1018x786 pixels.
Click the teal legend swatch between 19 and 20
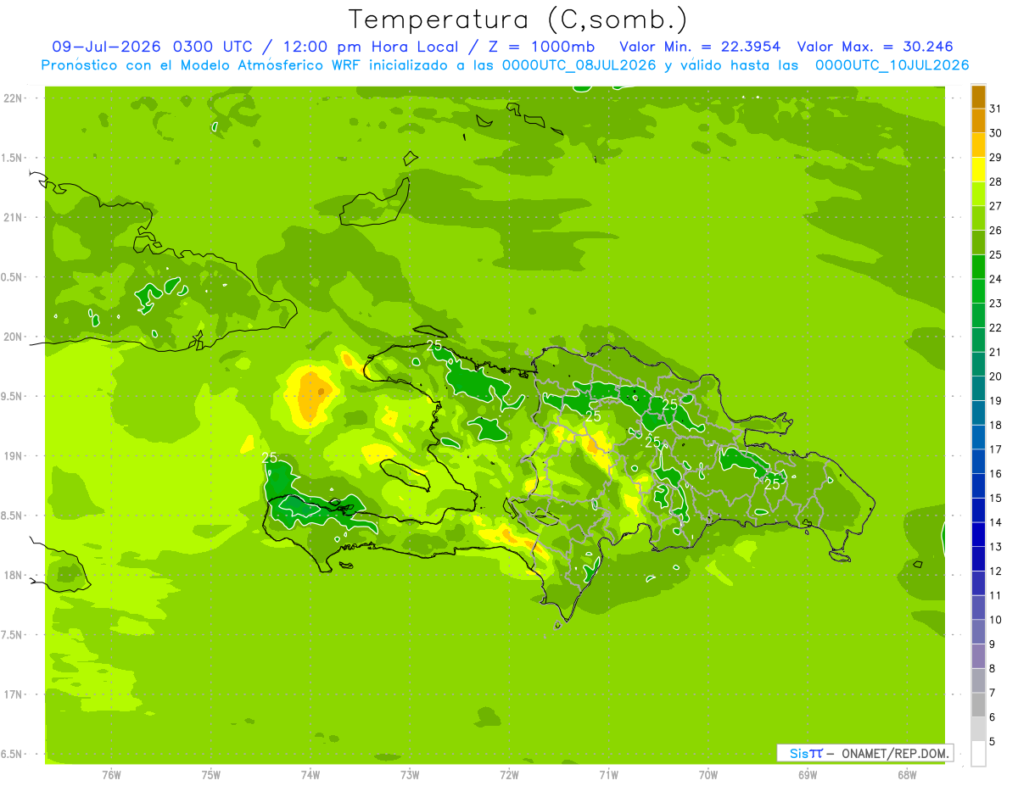pos(978,388)
